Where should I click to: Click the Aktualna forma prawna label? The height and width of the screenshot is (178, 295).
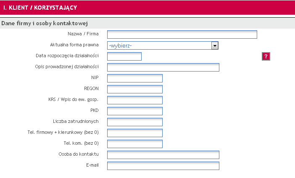click(x=74, y=45)
